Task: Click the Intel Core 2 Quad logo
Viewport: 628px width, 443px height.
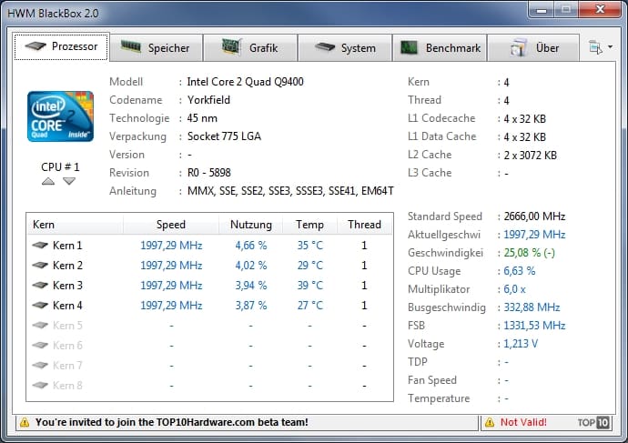Action: (60, 116)
